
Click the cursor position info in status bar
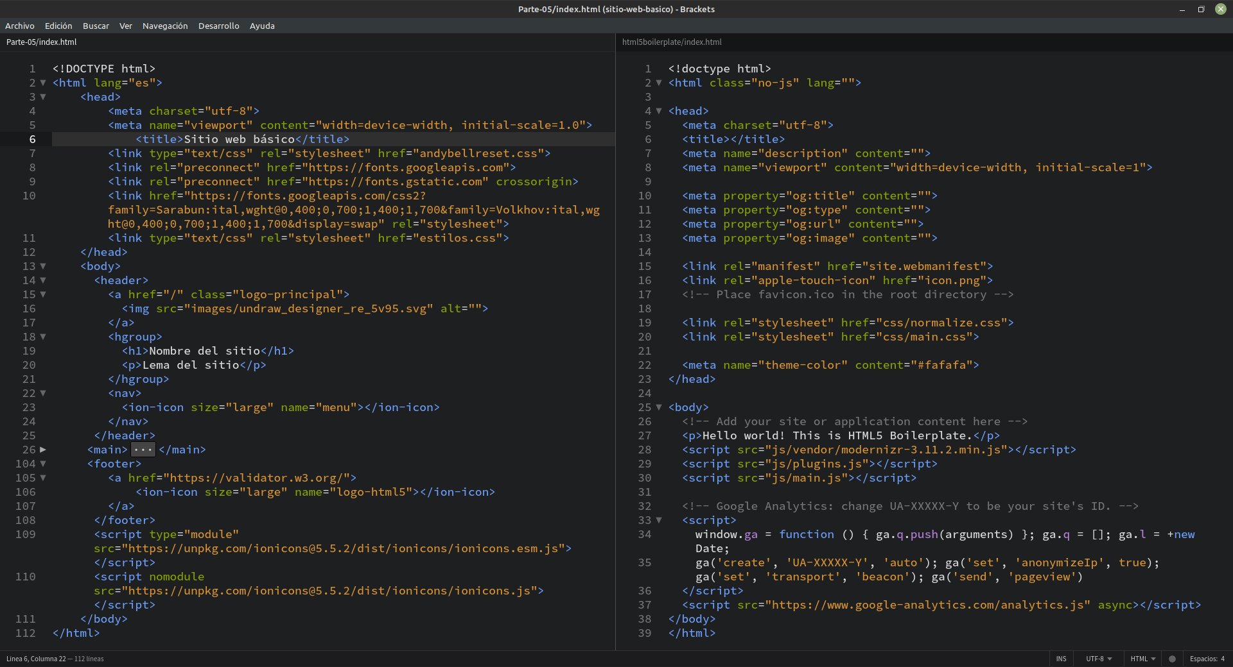click(x=55, y=659)
